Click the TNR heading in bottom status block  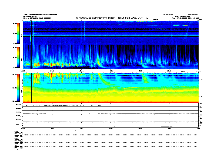pyautogui.click(x=16, y=145)
